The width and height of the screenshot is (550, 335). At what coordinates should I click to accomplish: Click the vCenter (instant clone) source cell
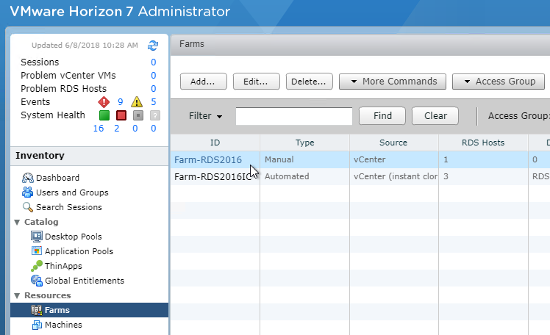[396, 176]
